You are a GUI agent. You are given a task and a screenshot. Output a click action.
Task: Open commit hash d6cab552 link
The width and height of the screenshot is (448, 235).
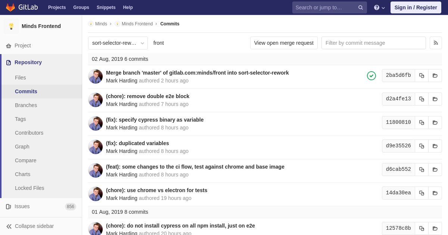tap(398, 169)
